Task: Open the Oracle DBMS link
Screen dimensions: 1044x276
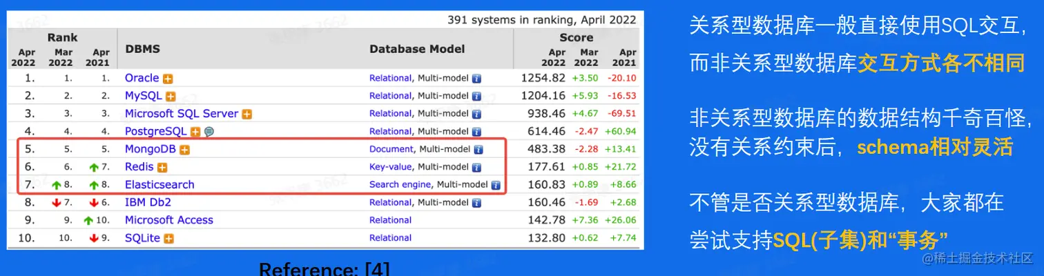Action: coord(142,78)
